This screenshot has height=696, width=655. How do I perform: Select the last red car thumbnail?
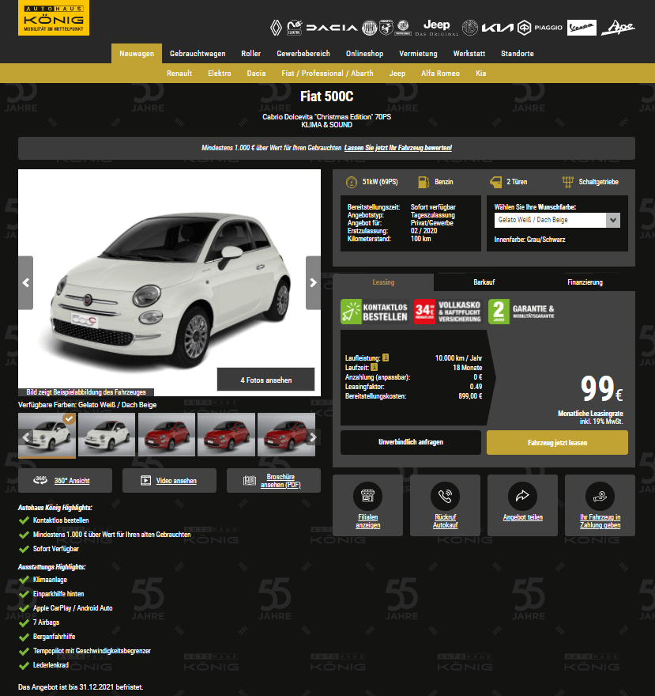pos(287,434)
